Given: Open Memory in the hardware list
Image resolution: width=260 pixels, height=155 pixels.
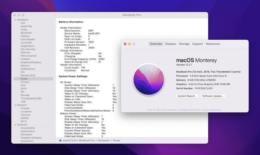Looking at the screenshot, I should point(25,65).
